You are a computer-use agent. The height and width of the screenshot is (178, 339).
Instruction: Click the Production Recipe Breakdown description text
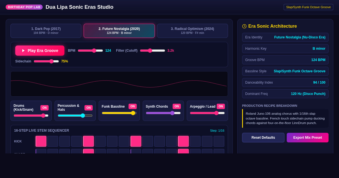tap(285, 118)
